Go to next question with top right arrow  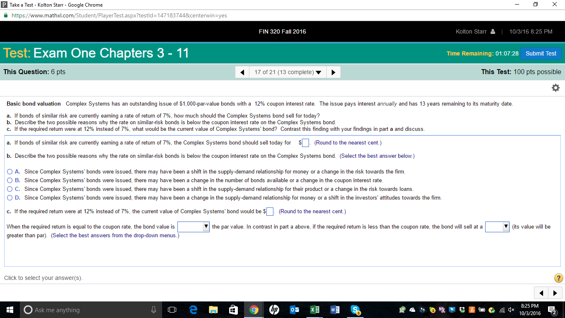(333, 72)
